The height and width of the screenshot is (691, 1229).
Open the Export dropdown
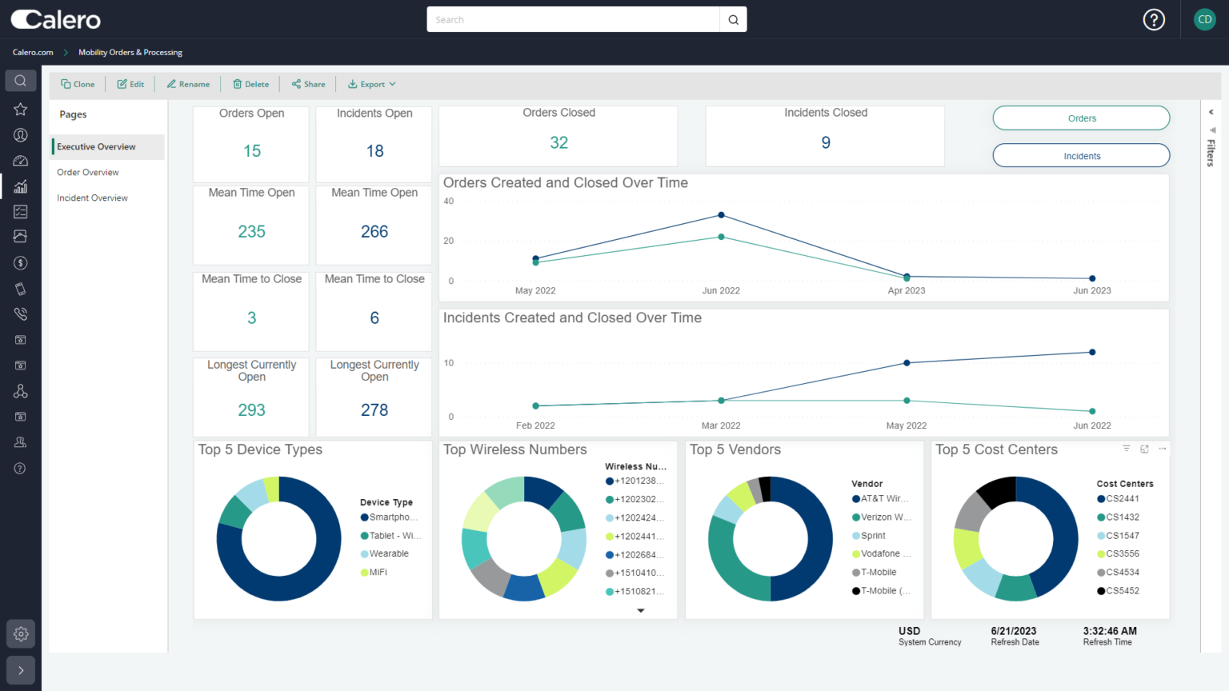(x=370, y=84)
